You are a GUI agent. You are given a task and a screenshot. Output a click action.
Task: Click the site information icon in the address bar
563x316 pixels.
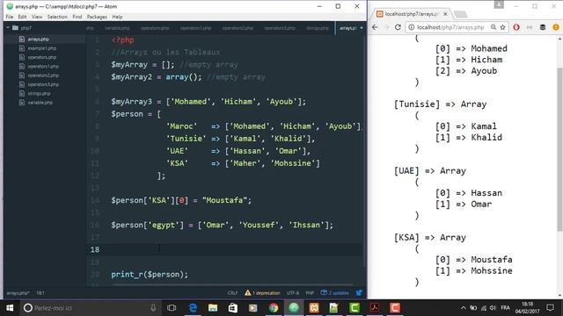point(412,27)
